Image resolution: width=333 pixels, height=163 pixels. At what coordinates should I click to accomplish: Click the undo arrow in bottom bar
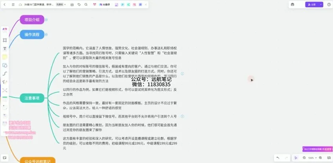tap(278, 158)
